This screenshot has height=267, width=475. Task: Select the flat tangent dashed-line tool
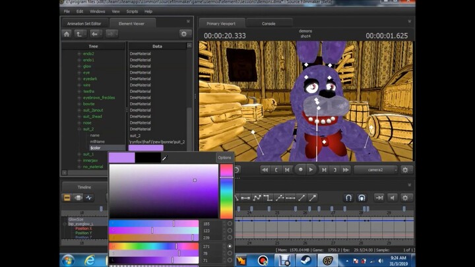coord(290,198)
